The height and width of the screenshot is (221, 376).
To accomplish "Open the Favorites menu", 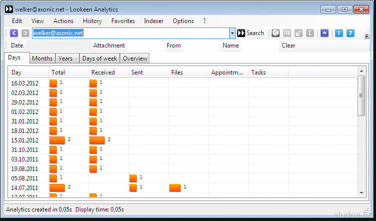I will [123, 21].
